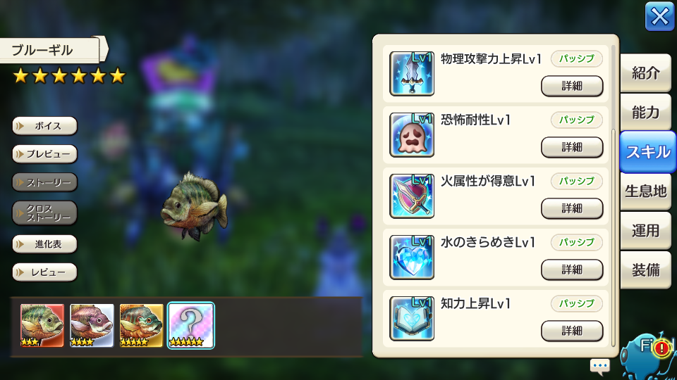Open 詳細 for 物理攻撃力上昇Lv1
677x380 pixels.
(572, 86)
